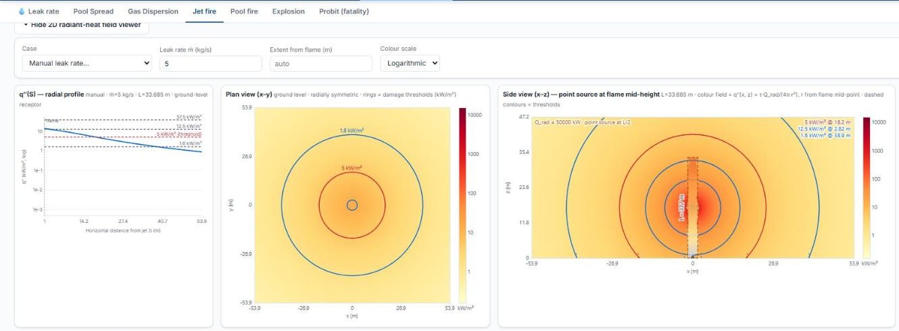Click the 5 kW/m² ring label in Plan view
Image resolution: width=899 pixels, height=331 pixels.
coord(352,168)
